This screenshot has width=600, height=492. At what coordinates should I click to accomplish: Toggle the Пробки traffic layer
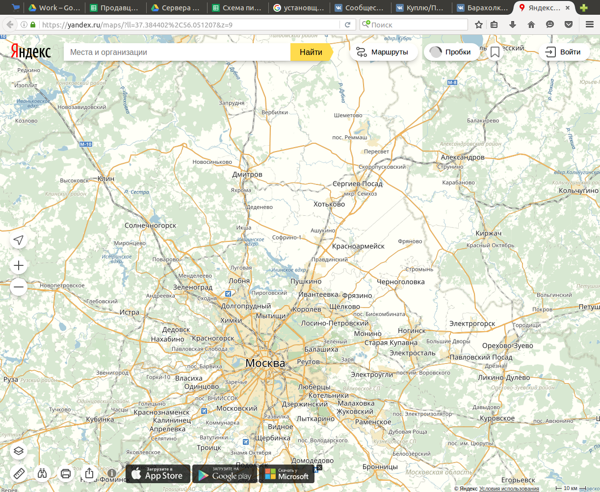click(451, 52)
